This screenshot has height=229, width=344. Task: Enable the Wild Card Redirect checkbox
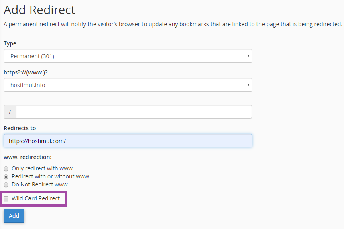6,199
